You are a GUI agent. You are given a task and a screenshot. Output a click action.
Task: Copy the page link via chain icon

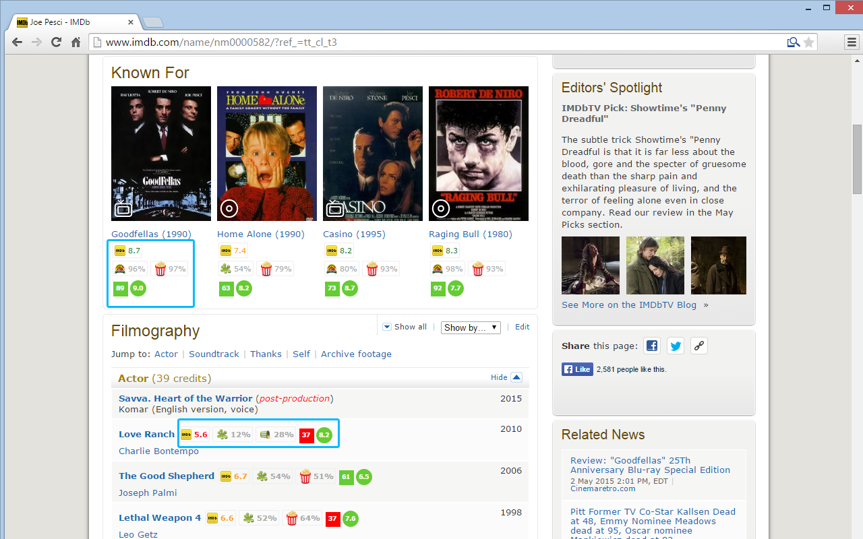tap(699, 346)
